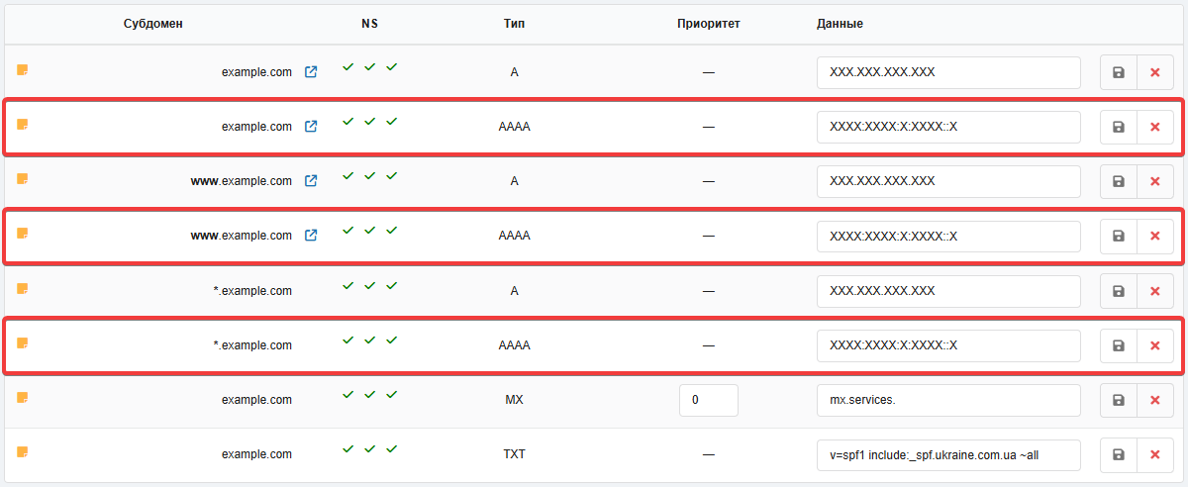Save the *.example.com AAAA record
This screenshot has width=1188, height=487.
[x=1118, y=345]
